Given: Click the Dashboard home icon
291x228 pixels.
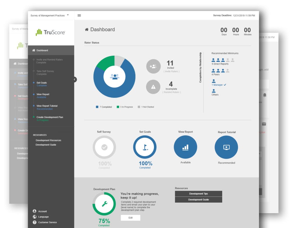Looking at the screenshot, I should 87,29.
